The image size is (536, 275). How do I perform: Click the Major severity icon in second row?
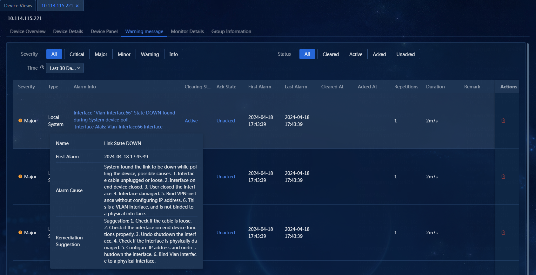pos(20,176)
